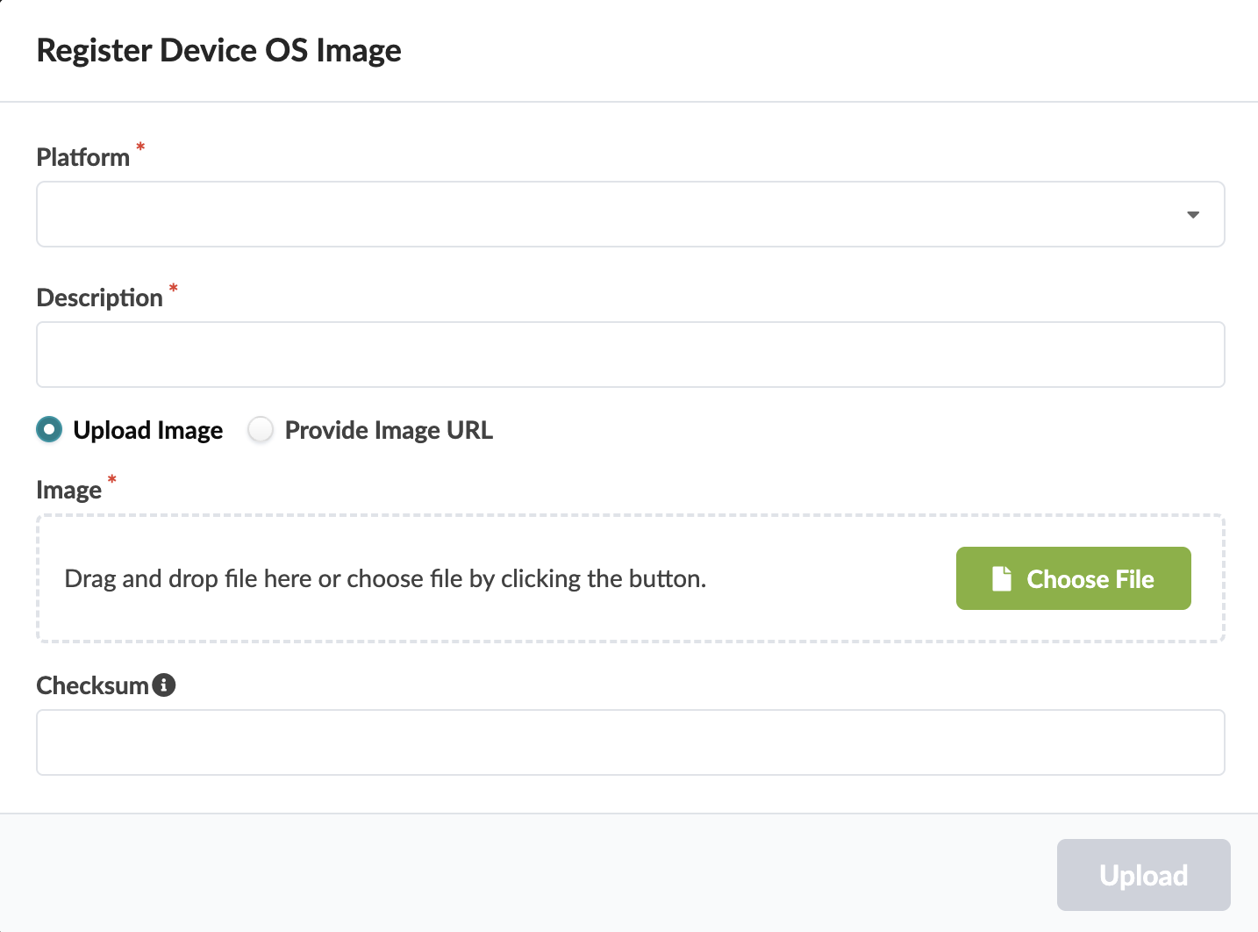Click the Platform field label
This screenshot has height=932, width=1258.
click(83, 158)
